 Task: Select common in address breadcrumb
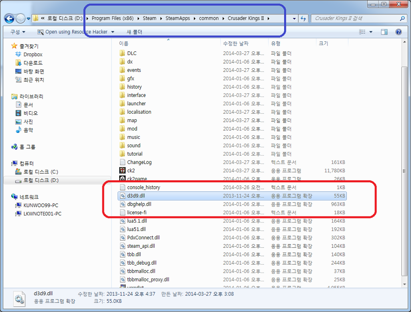coord(209,18)
